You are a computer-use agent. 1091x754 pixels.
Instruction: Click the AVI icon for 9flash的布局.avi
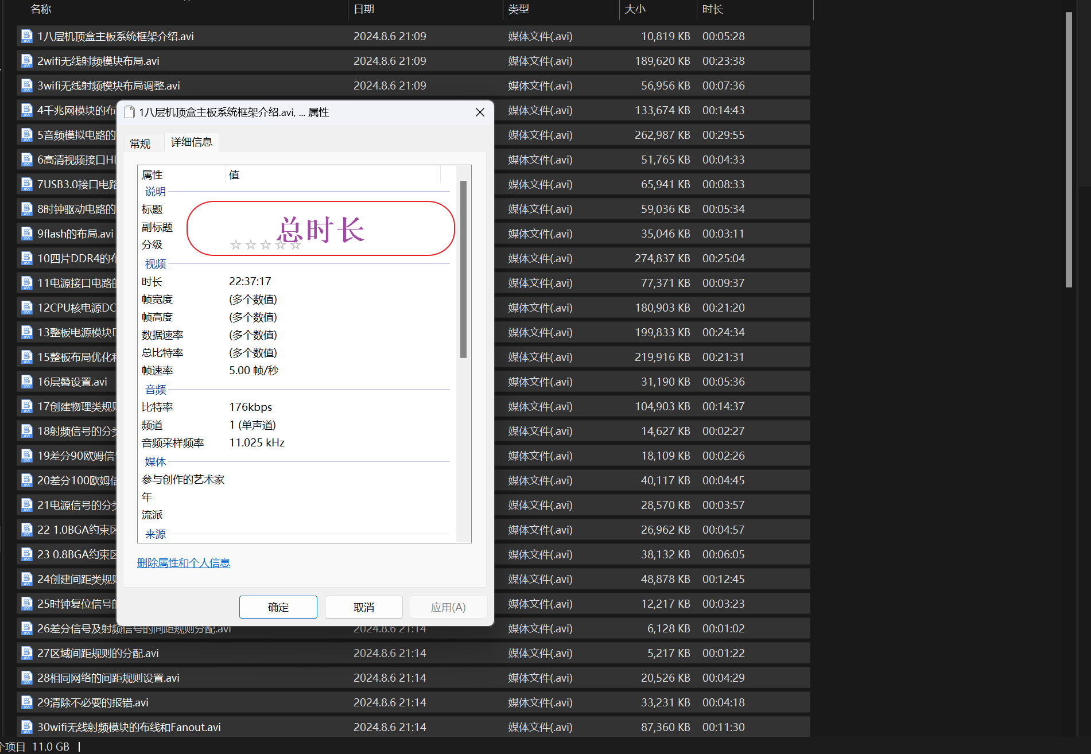(26, 234)
